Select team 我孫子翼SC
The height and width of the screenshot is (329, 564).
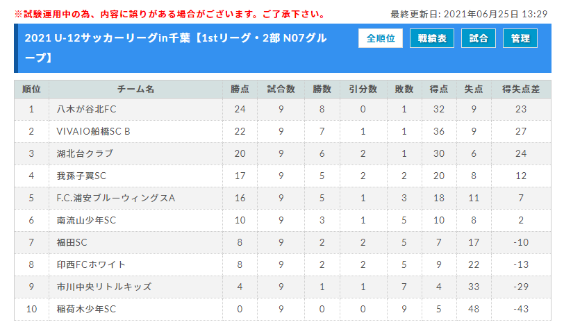tap(81, 176)
